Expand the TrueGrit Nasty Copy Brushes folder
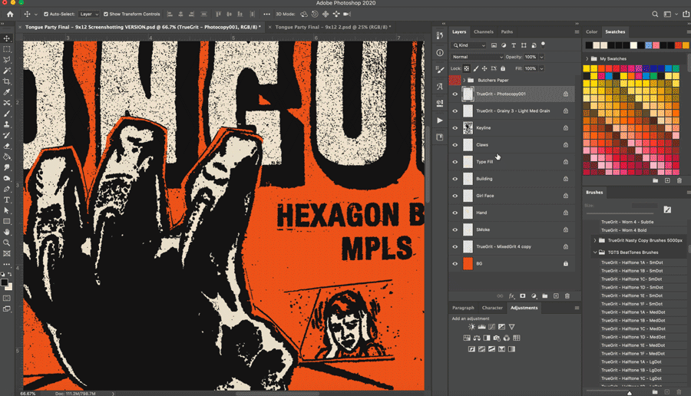691x396 pixels. (594, 240)
